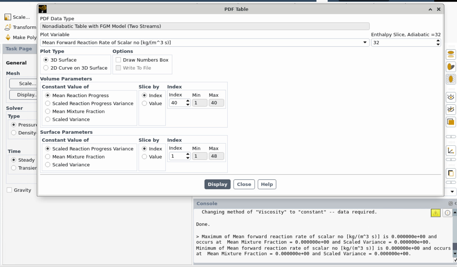Screen dimensions: 457x267
Task: Click the Display... button under Mesh
Action: 23,95
